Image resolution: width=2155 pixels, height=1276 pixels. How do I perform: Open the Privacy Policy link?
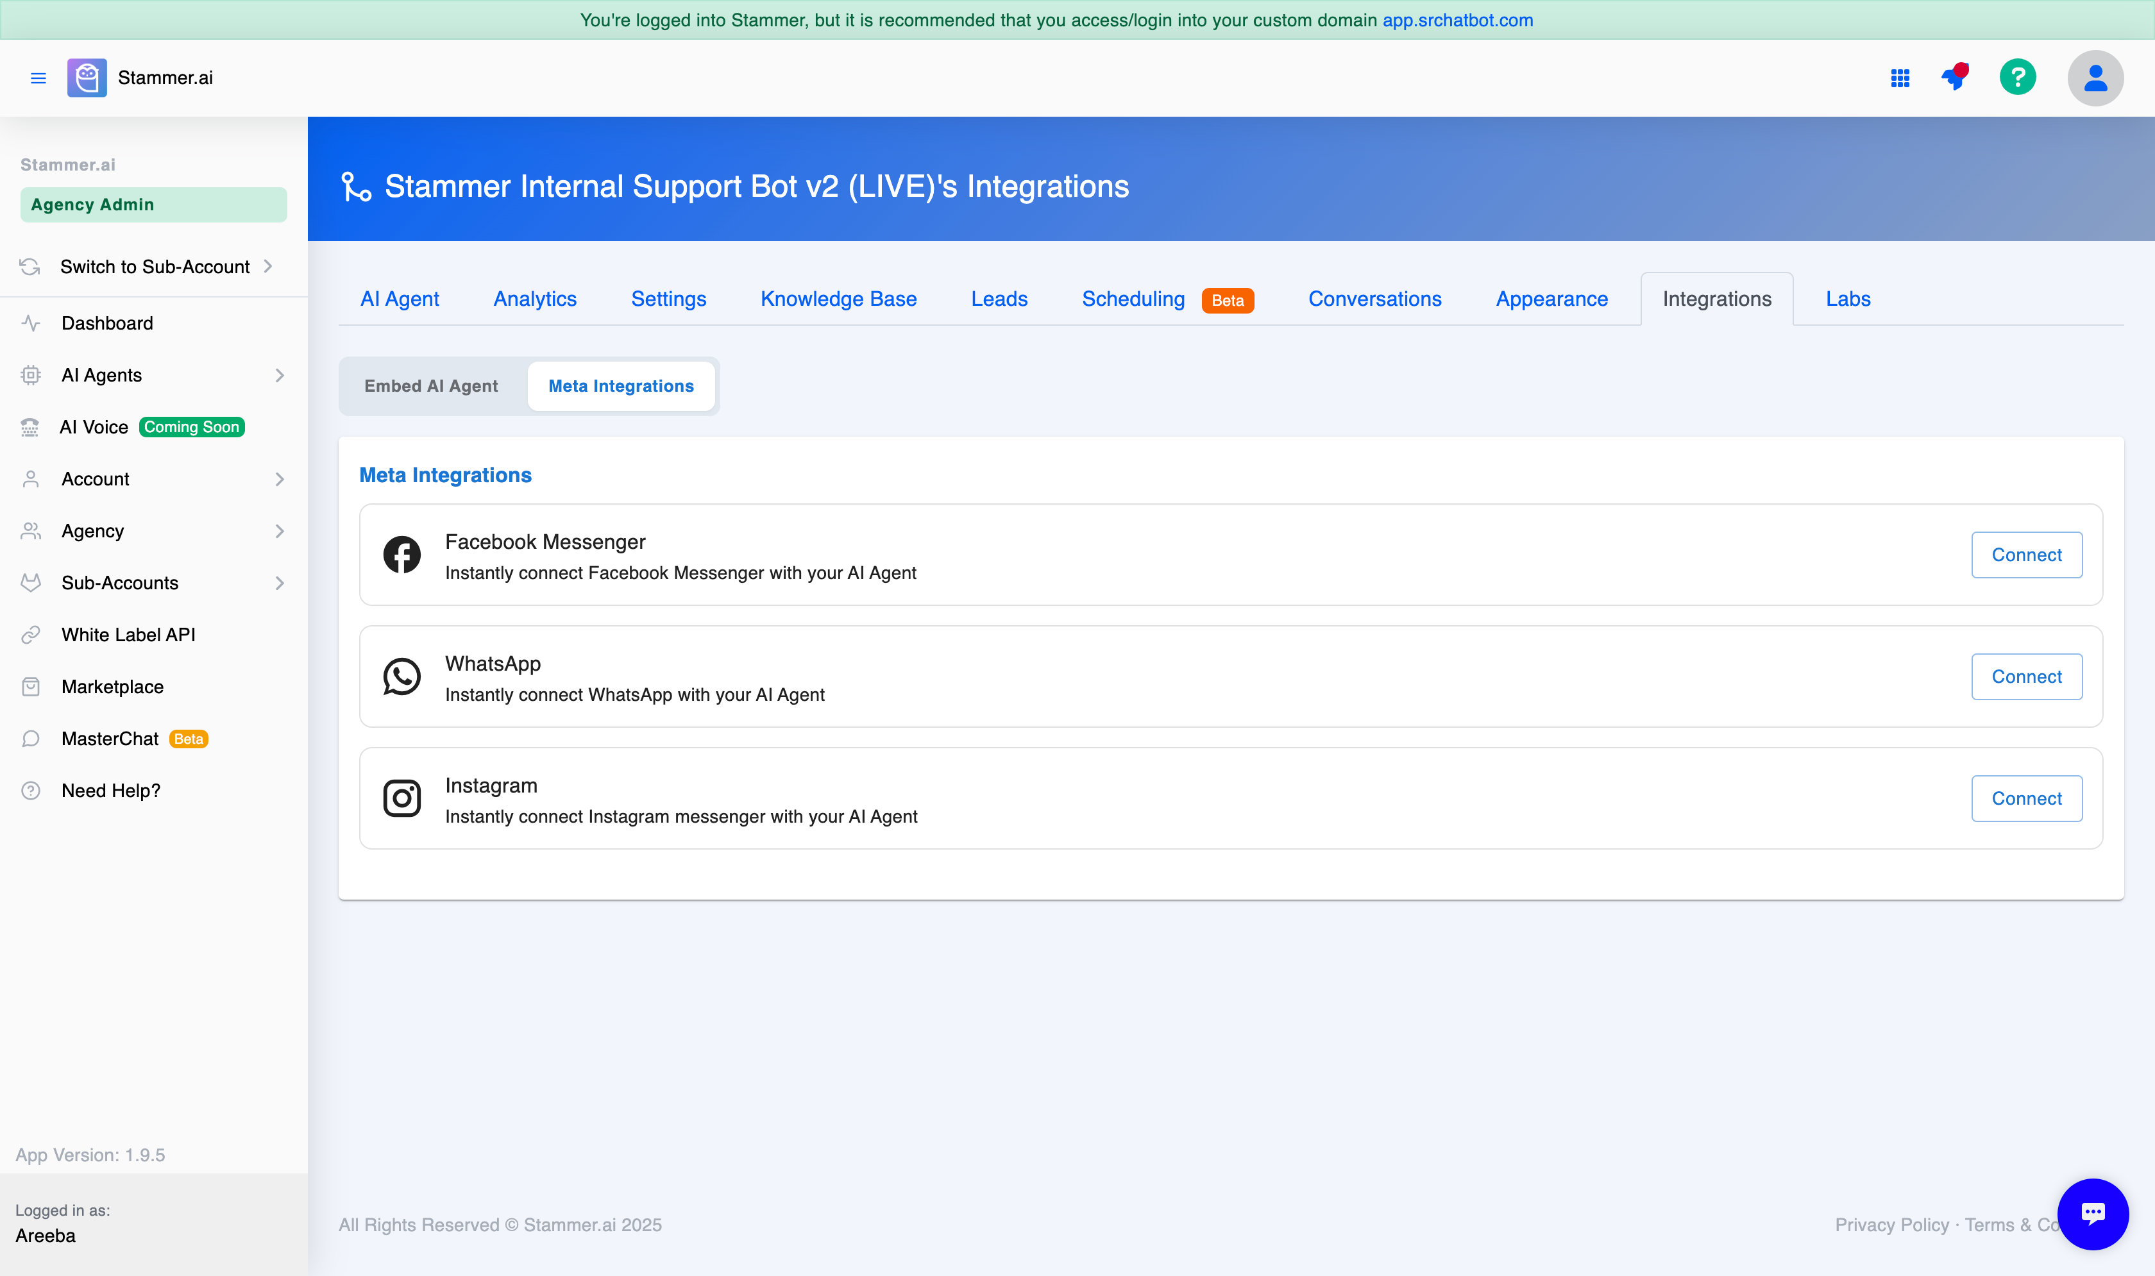(1892, 1225)
